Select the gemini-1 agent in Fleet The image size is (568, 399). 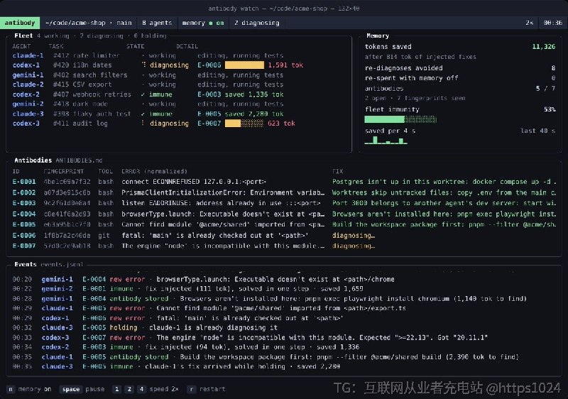(x=28, y=75)
